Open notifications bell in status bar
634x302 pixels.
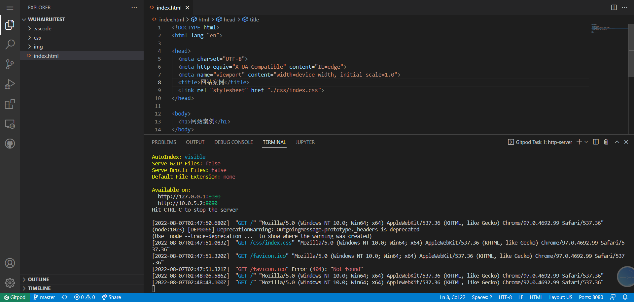pyautogui.click(x=625, y=297)
